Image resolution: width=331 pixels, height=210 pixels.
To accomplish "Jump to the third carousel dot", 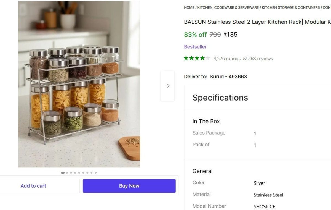I will pos(71,172).
